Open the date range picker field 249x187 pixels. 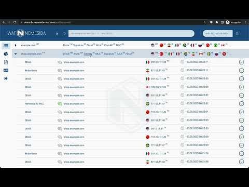217,33
